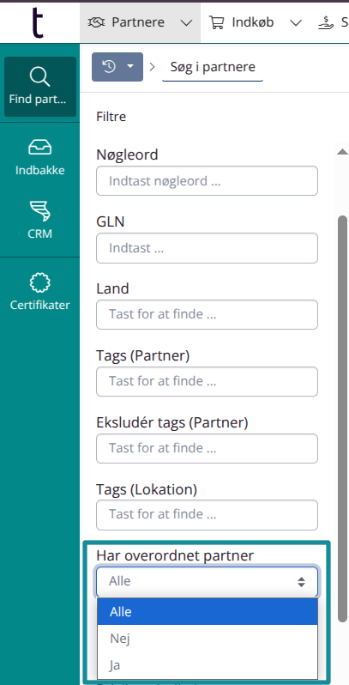Click the Tags (Lokation) field
Viewport: 349px width, 685px height.
coord(207,515)
